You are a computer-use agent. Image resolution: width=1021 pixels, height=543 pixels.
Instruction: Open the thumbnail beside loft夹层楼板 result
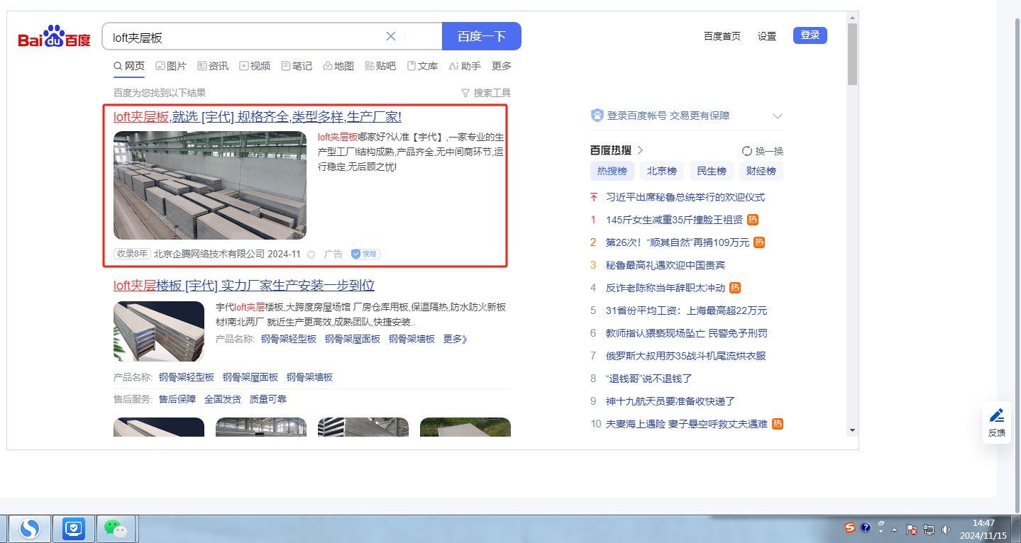159,331
